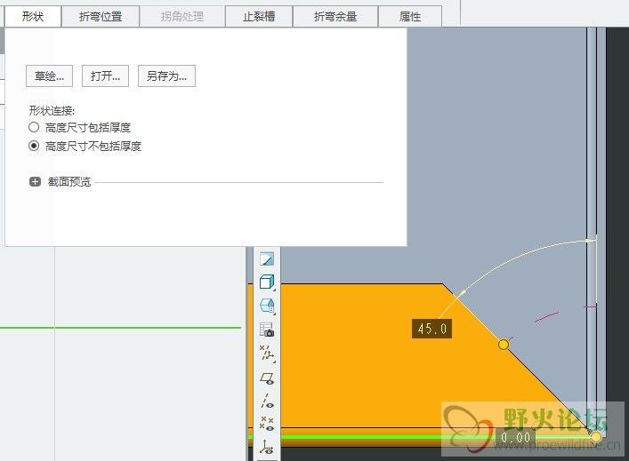Toggle coordinate system display visibility

(x=267, y=447)
